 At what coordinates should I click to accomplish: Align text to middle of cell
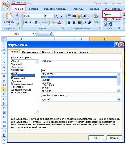pyautogui.click(x=74, y=16)
